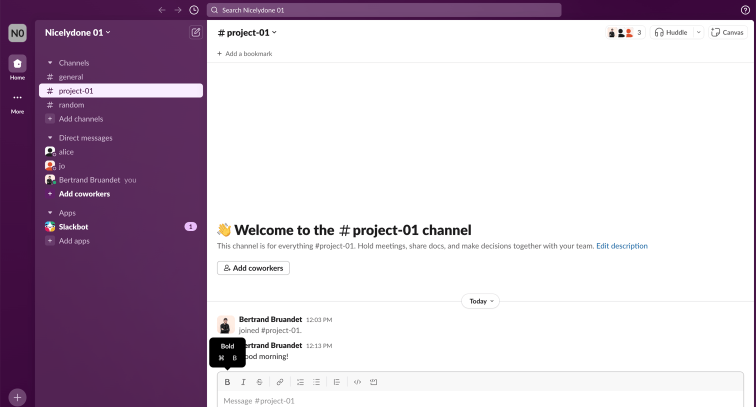
Task: Collapse the Direct messages section
Action: (x=50, y=138)
